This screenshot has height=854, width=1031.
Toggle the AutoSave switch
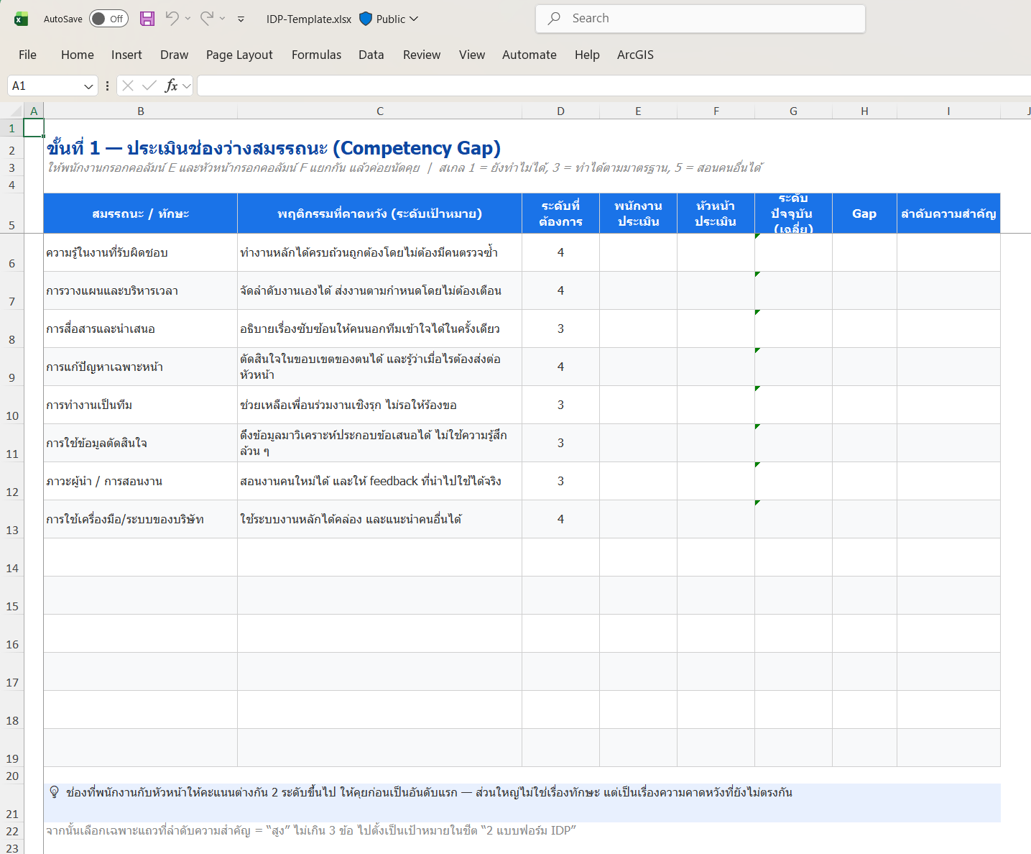point(108,19)
